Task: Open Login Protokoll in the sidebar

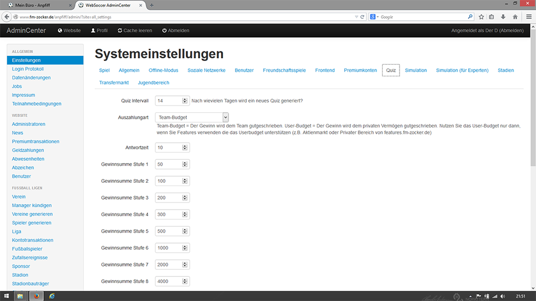Action: (27, 69)
